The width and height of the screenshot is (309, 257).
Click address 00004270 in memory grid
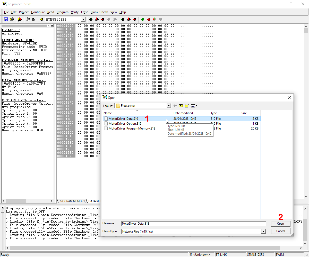(x=65, y=156)
